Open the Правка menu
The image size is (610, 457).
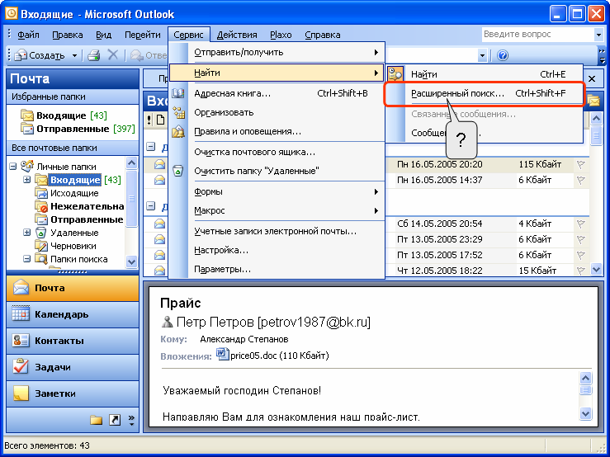pyautogui.click(x=68, y=35)
